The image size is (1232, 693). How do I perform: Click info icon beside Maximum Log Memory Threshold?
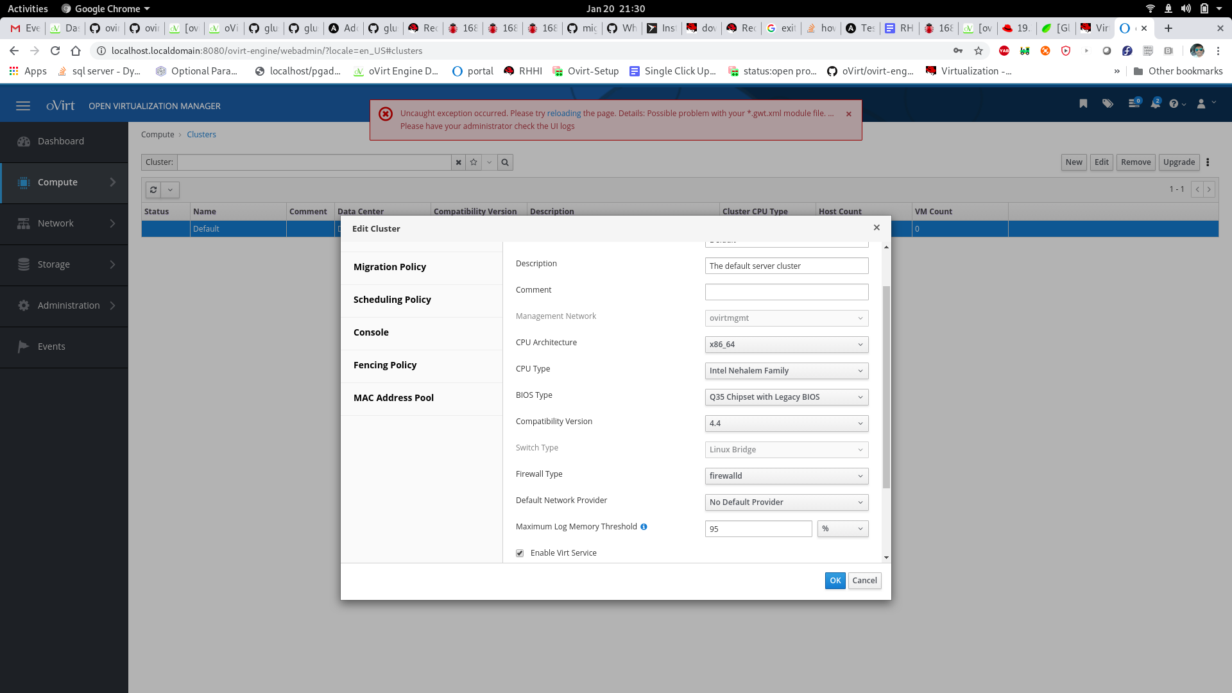pos(644,527)
